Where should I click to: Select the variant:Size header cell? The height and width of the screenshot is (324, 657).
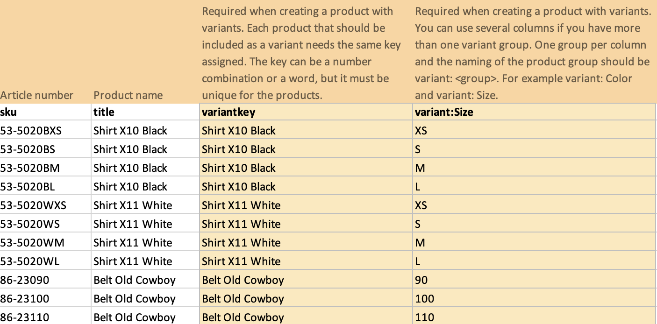tap(535, 112)
